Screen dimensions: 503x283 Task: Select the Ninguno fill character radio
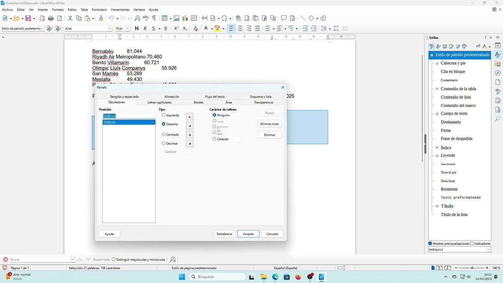coord(214,115)
